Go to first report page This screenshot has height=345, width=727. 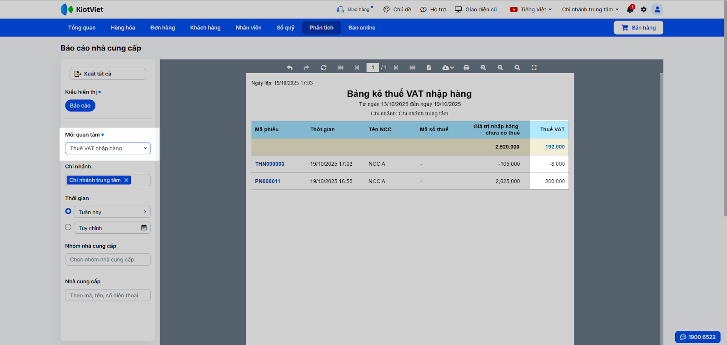340,68
